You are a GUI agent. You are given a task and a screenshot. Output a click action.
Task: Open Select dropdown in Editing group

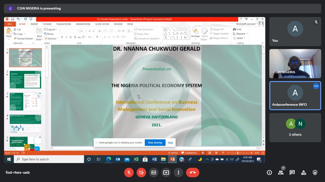239,38
